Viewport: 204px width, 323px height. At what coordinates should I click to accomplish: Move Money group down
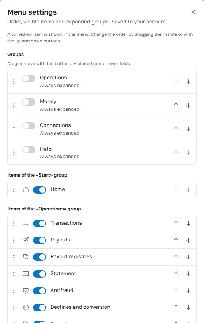(x=188, y=105)
